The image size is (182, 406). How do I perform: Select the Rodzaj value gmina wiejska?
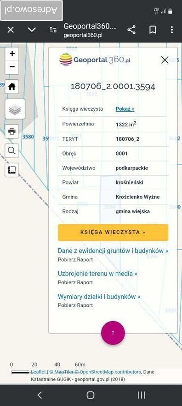[133, 212]
